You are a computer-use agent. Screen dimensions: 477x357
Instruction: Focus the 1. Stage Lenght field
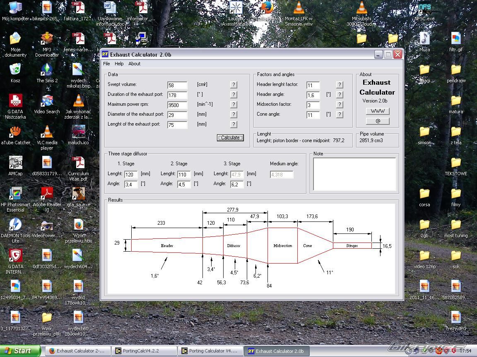131,174
